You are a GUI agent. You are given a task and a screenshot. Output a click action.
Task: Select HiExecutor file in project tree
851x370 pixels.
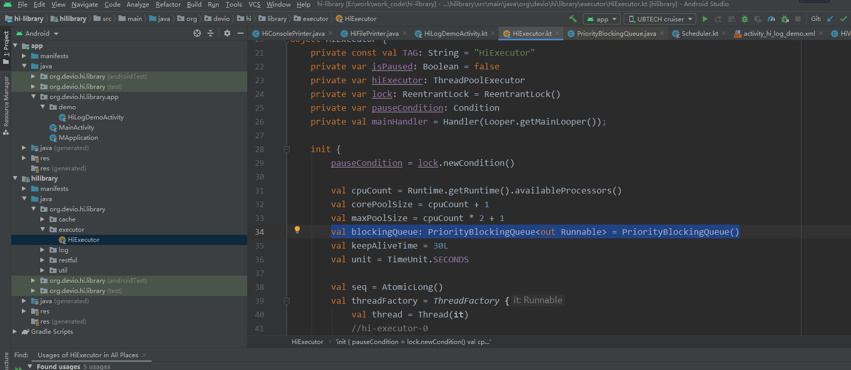tap(84, 239)
